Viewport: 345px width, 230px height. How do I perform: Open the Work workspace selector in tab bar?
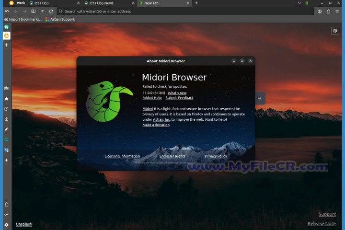17,3
